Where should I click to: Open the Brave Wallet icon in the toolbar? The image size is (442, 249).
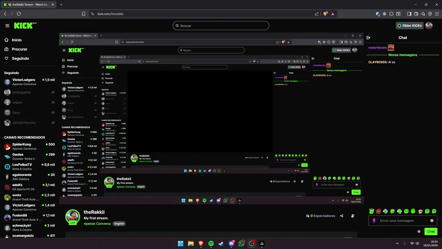416,14
